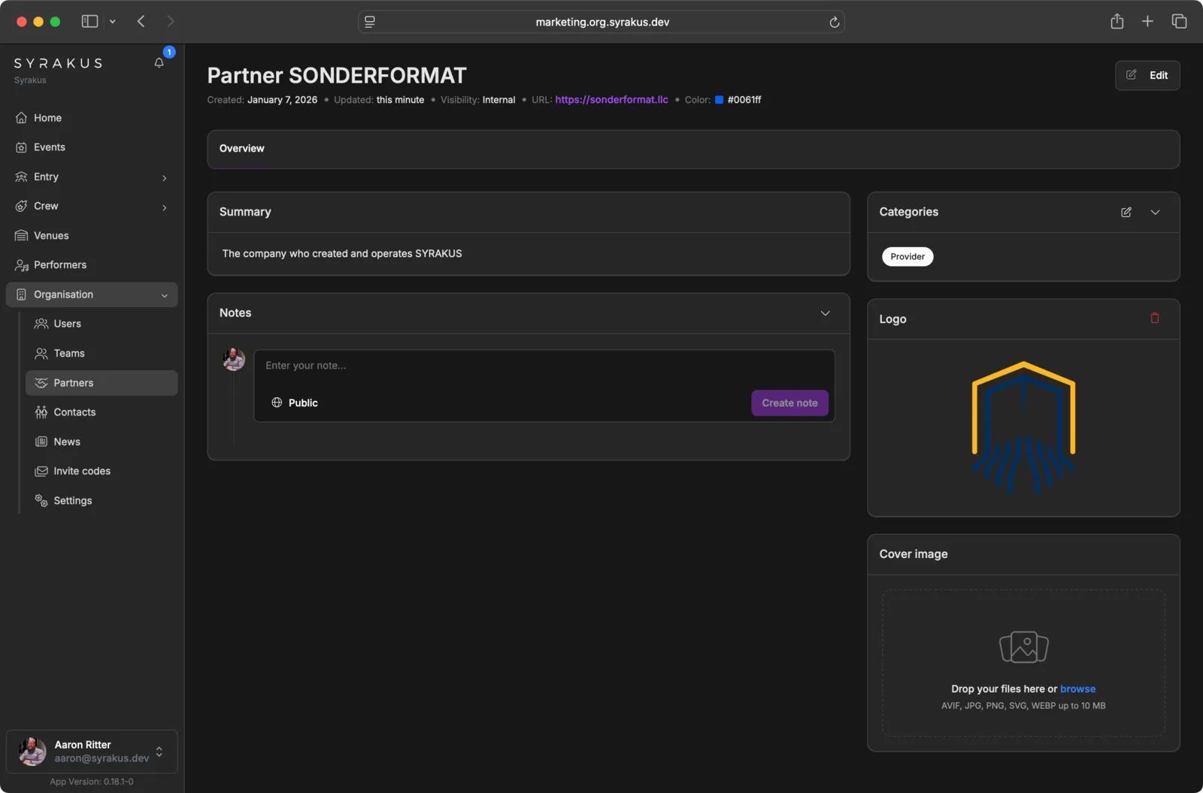Delete the partner logo via trash icon
This screenshot has height=793, width=1203.
1153,318
